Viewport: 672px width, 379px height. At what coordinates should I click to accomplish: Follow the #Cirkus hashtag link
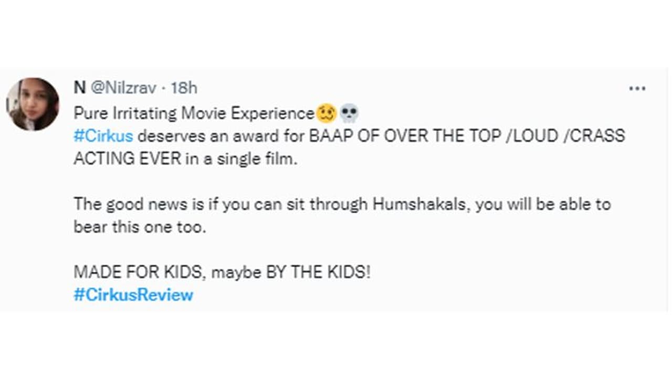point(103,135)
